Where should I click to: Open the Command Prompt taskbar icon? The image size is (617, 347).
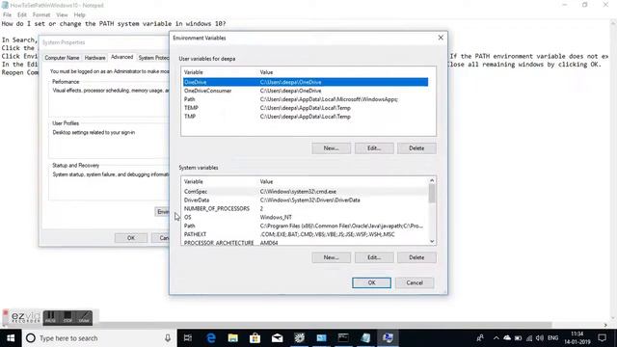pyautogui.click(x=343, y=338)
